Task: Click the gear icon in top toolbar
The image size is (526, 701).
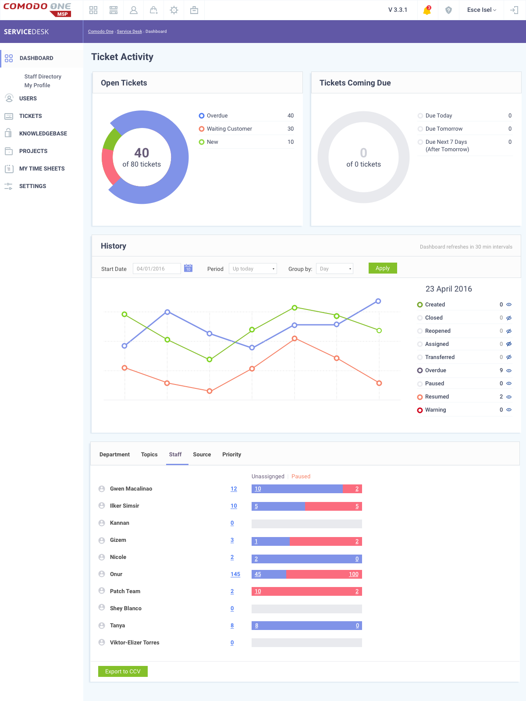Action: click(x=174, y=10)
